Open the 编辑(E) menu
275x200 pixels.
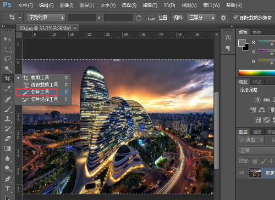[x=46, y=5]
